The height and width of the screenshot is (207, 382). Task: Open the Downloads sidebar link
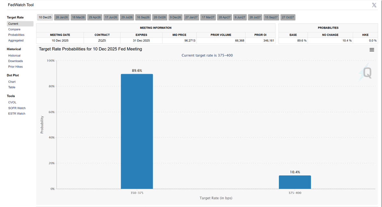[16, 61]
